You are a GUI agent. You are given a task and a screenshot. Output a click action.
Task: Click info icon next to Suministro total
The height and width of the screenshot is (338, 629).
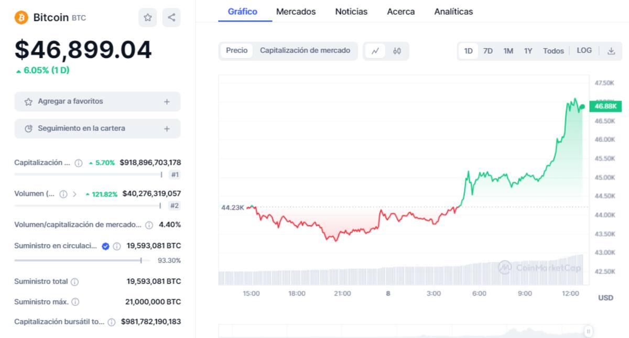[x=75, y=282]
